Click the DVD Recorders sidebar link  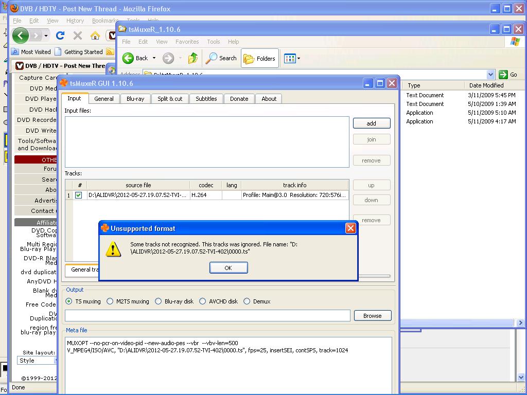click(x=37, y=120)
